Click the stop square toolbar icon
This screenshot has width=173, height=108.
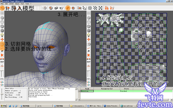pos(73,8)
